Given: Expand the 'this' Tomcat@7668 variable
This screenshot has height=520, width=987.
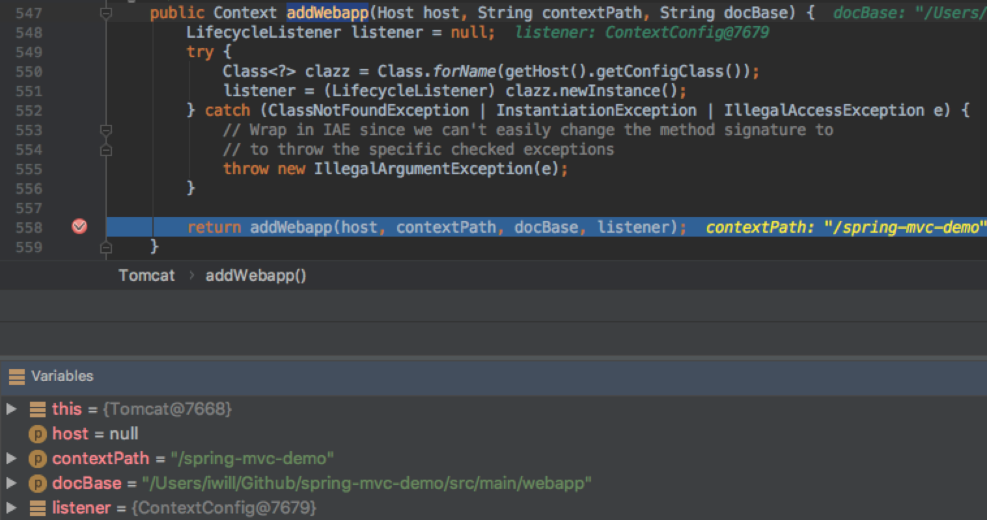Looking at the screenshot, I should tap(11, 409).
